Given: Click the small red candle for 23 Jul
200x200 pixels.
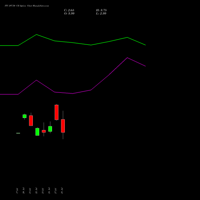Looking at the screenshot, I should click(44, 131).
